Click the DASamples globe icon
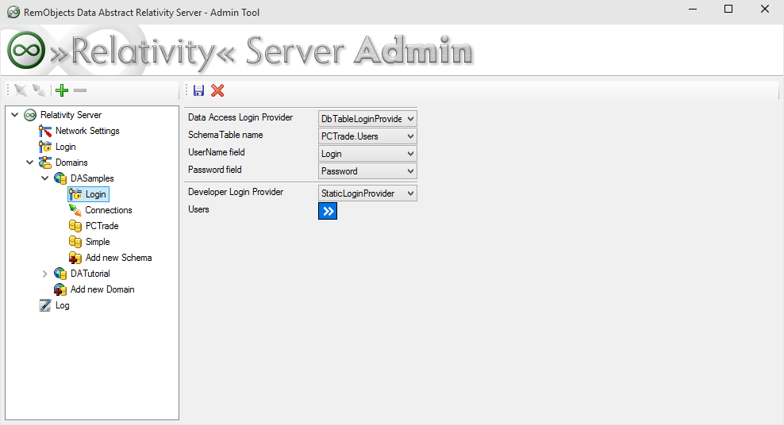The height and width of the screenshot is (425, 784). (60, 178)
